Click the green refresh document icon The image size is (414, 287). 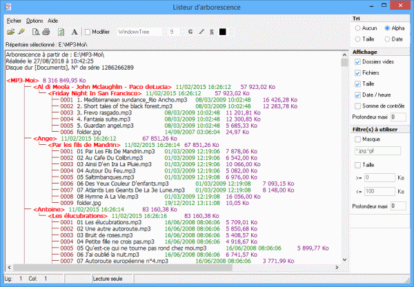tap(61, 32)
